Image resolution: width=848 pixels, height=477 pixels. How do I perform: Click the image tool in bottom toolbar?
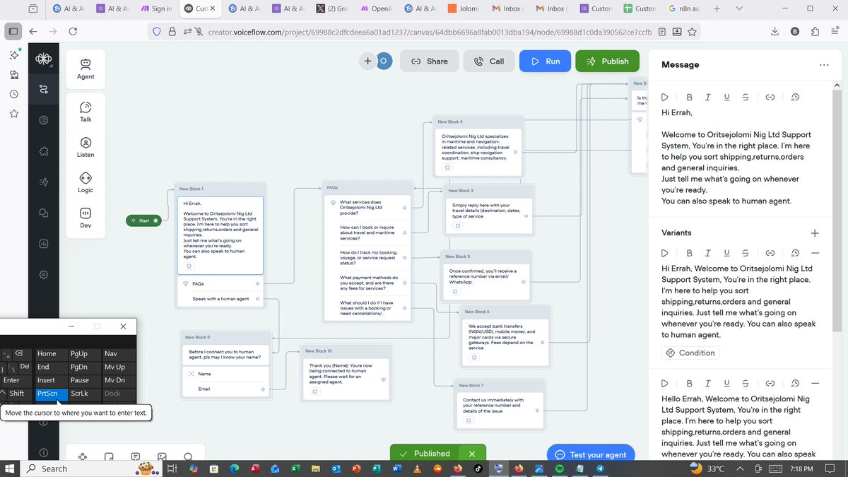[162, 457]
